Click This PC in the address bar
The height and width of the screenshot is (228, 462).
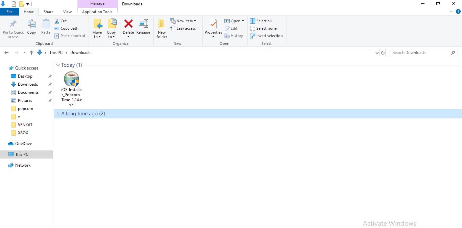pyautogui.click(x=56, y=53)
